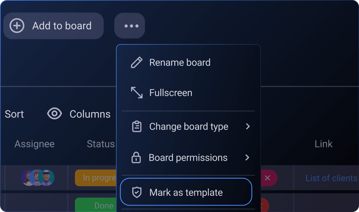Click the lock icon for Board permissions
Image resolution: width=359 pixels, height=212 pixels.
pos(136,158)
